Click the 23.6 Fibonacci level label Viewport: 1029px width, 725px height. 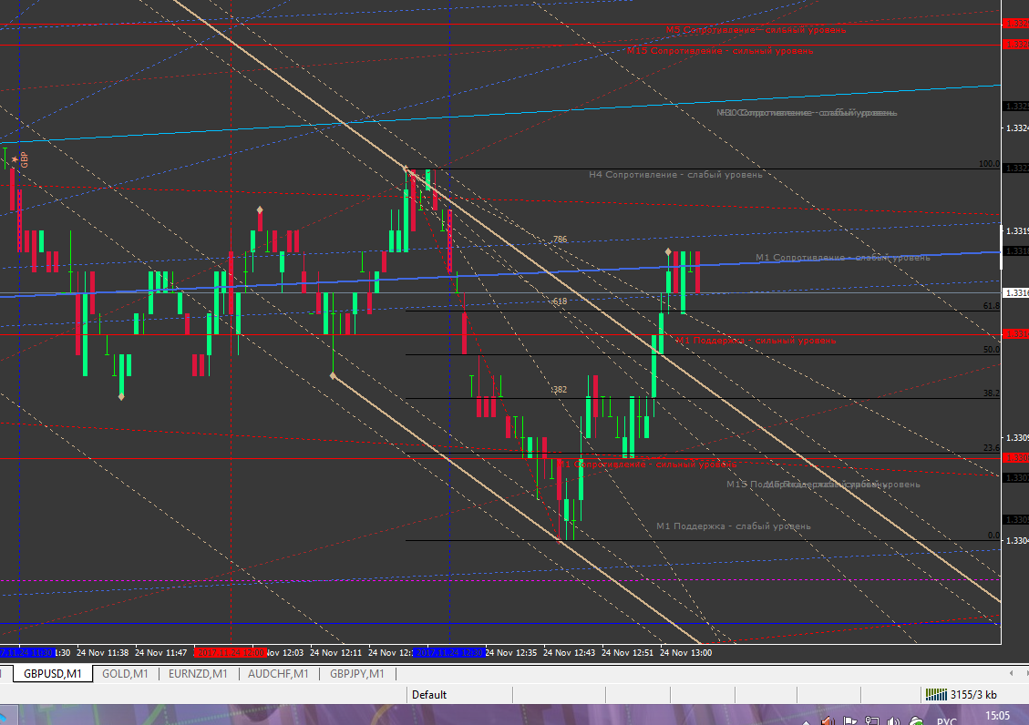[991, 448]
